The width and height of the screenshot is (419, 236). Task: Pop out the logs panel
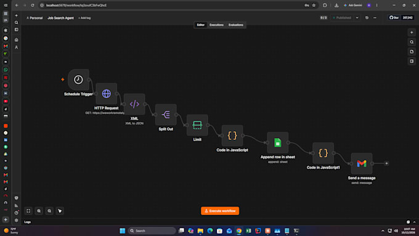(x=408, y=222)
